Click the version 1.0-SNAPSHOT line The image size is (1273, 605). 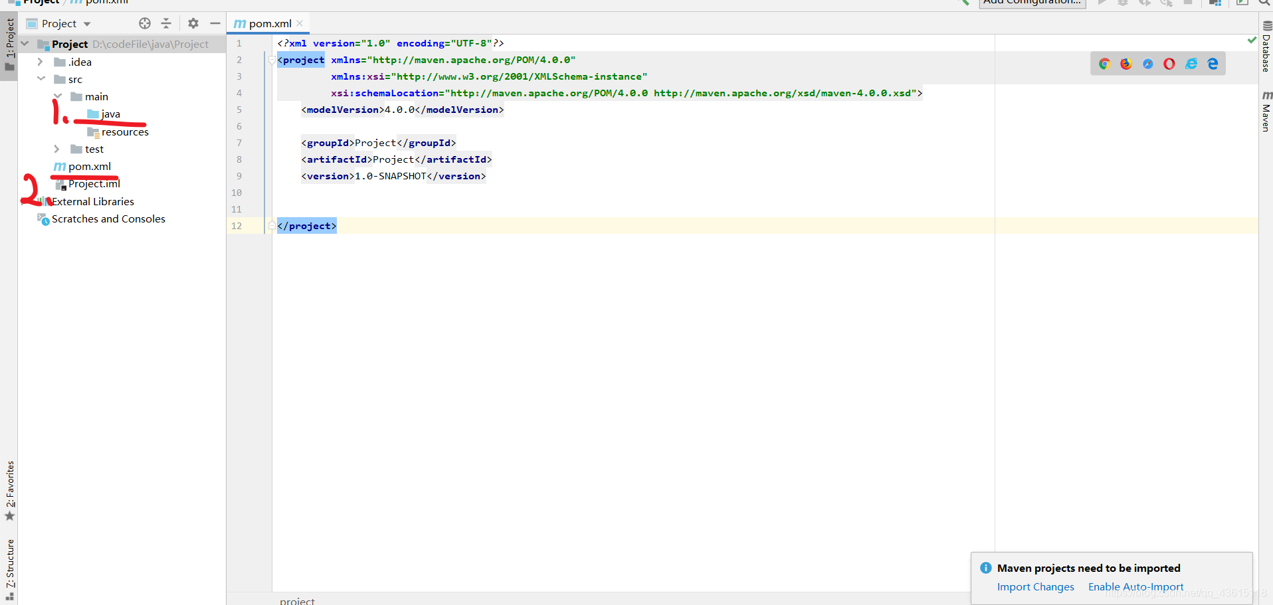pyautogui.click(x=394, y=176)
